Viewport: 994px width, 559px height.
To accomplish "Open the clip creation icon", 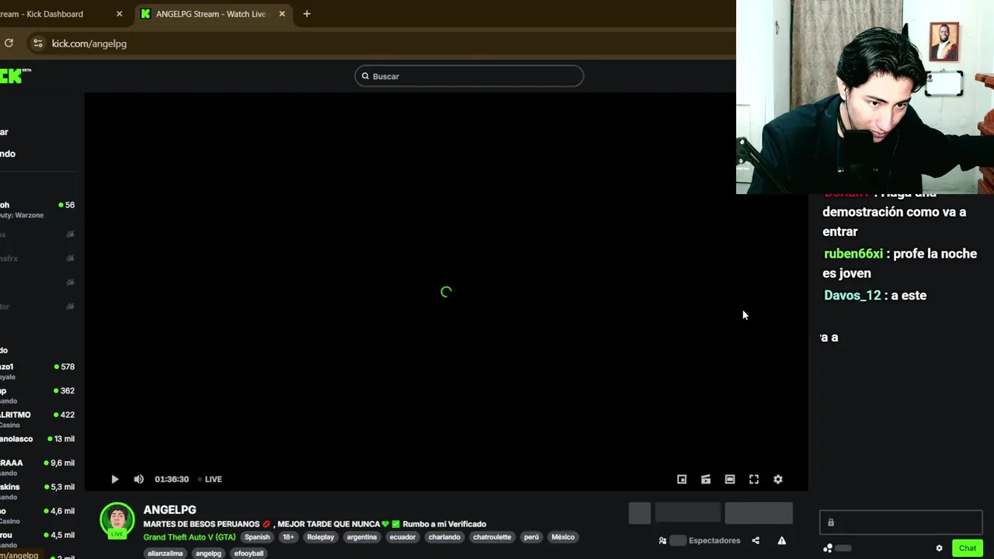I will [x=706, y=479].
